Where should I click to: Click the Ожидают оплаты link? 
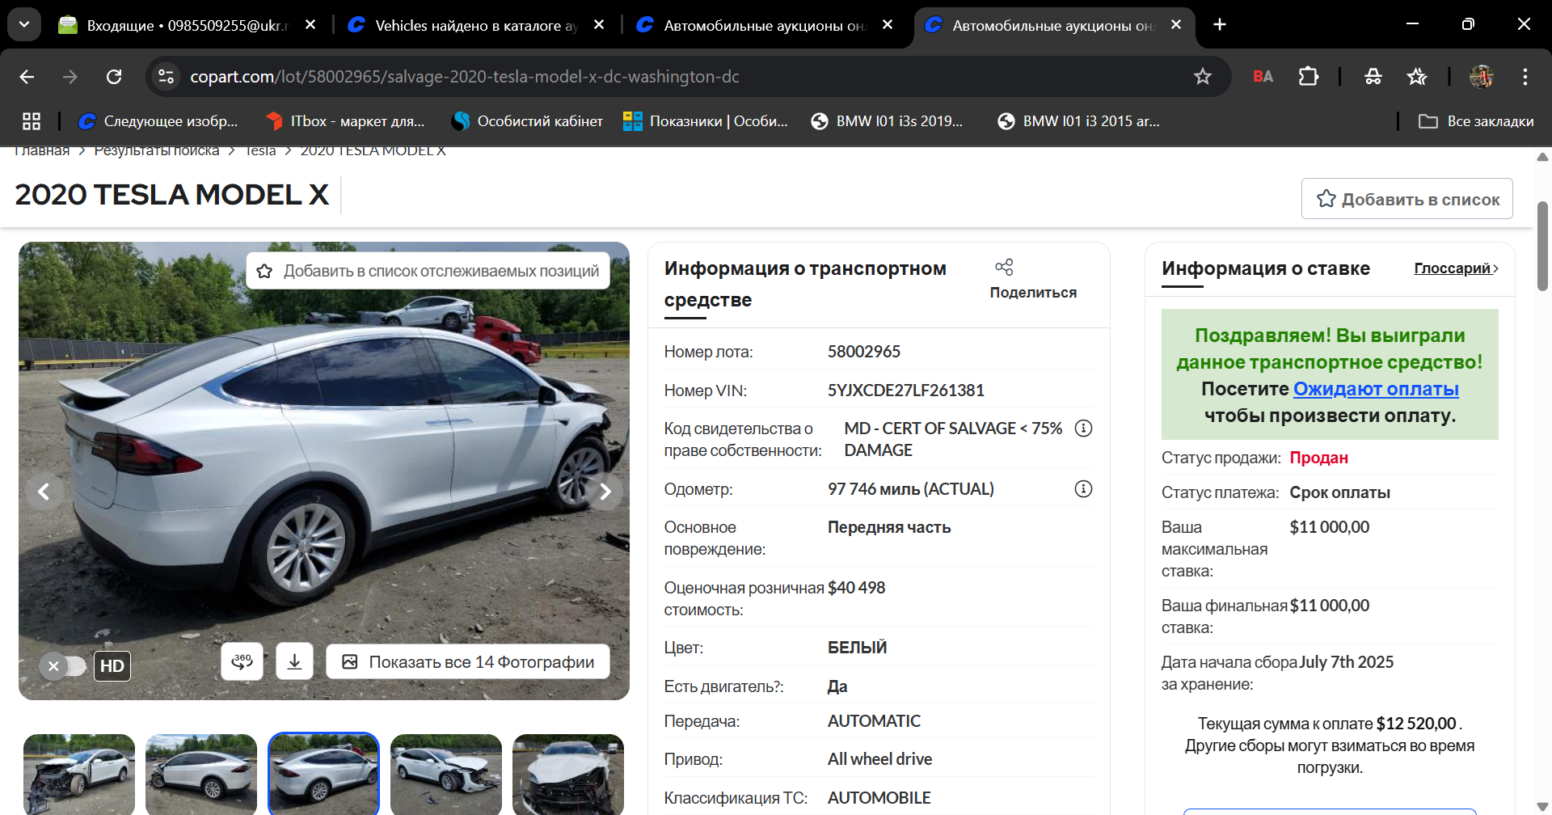click(1376, 389)
